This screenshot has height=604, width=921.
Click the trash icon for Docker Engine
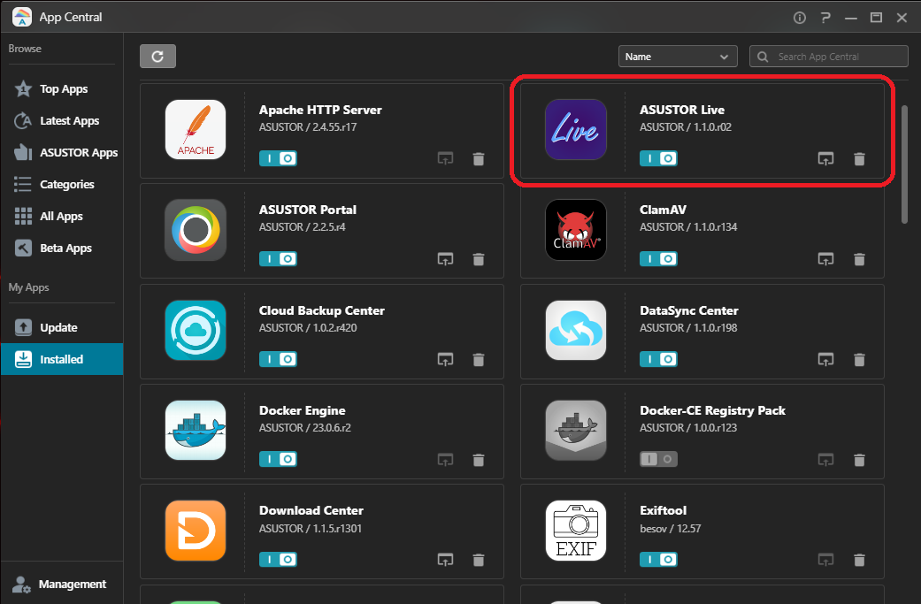(x=479, y=460)
